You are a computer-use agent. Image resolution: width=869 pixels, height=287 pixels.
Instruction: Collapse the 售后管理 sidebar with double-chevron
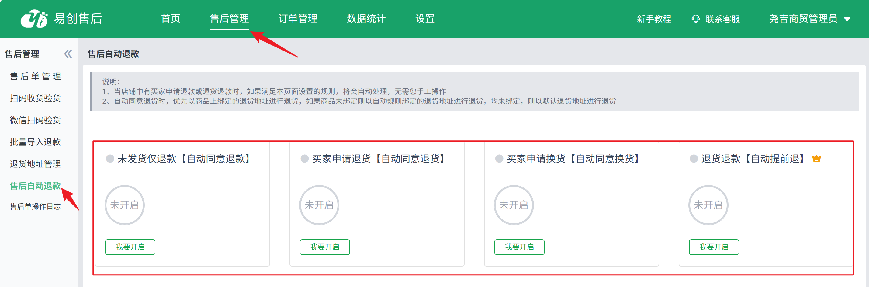(x=68, y=54)
